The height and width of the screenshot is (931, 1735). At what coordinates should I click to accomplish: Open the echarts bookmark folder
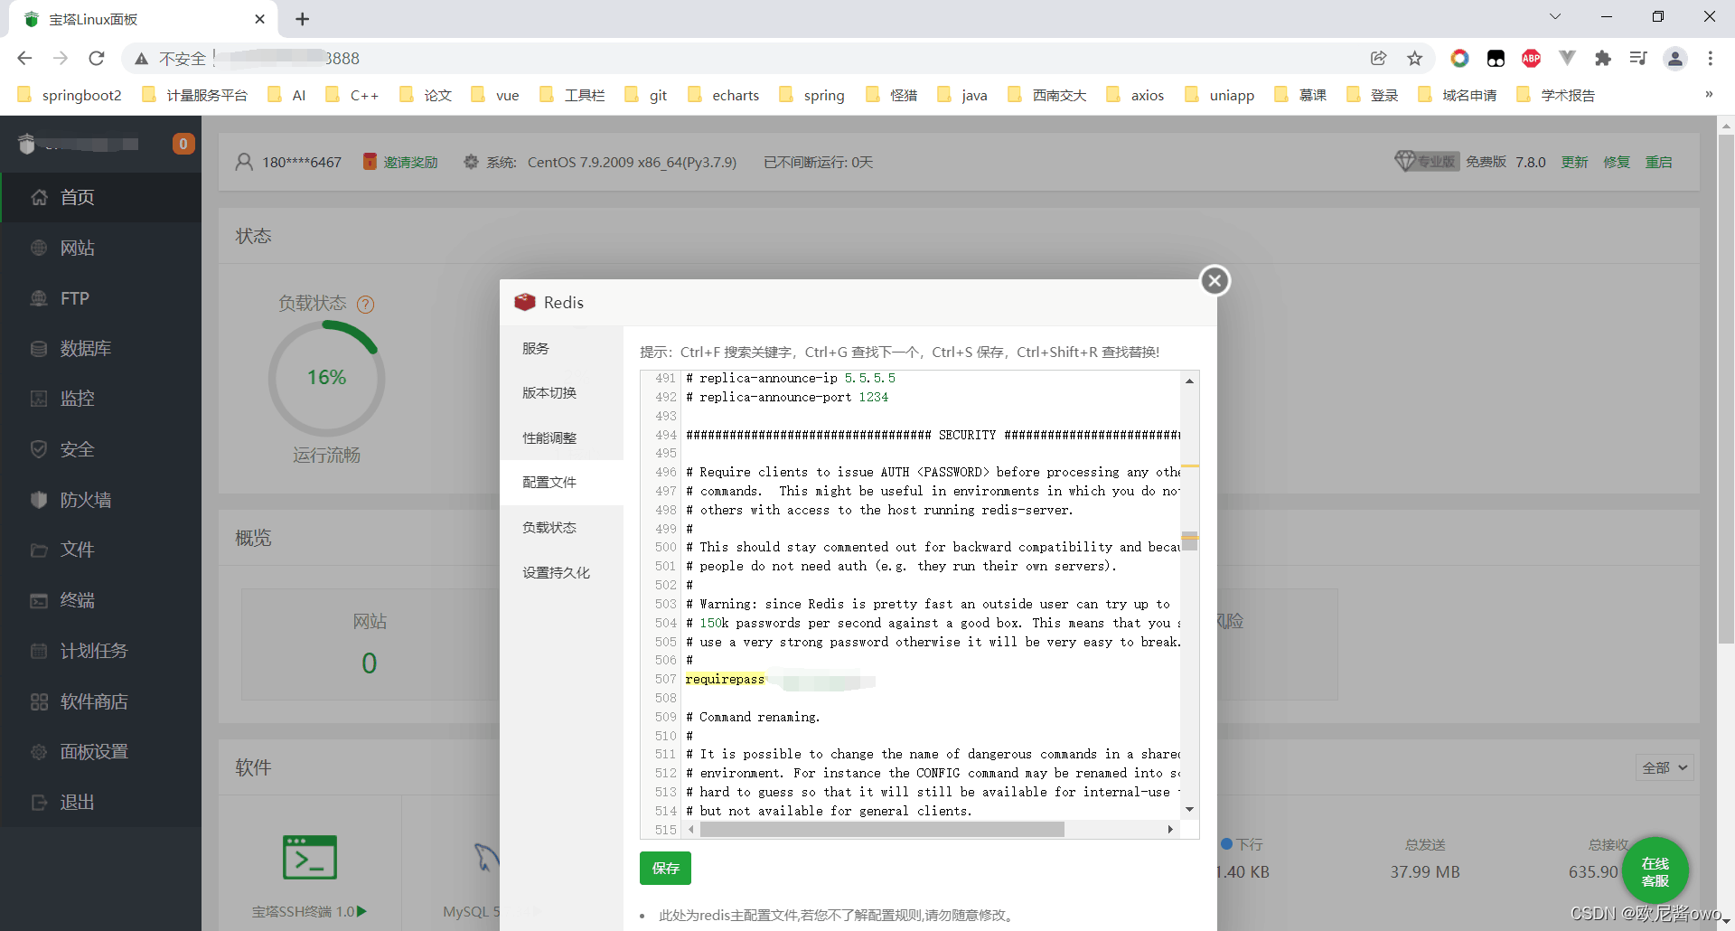pyautogui.click(x=724, y=95)
